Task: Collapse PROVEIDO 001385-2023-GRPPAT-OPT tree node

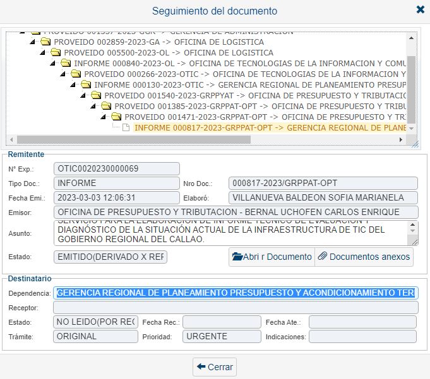Action: coord(93,106)
